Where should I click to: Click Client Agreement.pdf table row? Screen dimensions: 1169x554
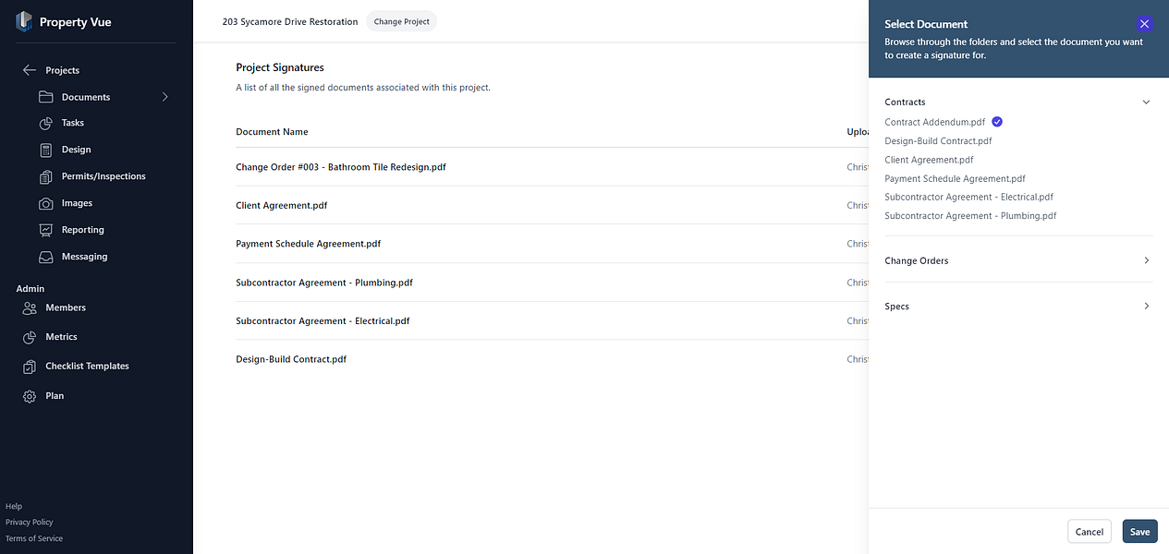coord(552,205)
